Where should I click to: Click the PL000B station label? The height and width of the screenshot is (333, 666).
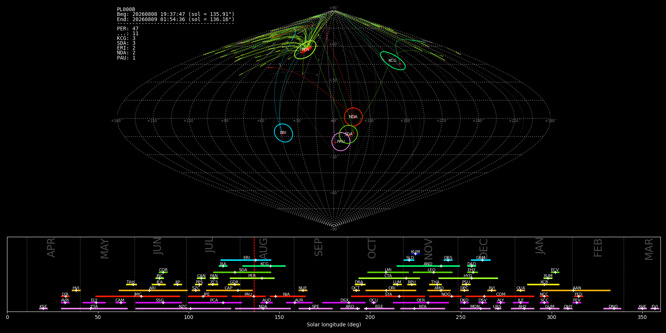click(126, 9)
